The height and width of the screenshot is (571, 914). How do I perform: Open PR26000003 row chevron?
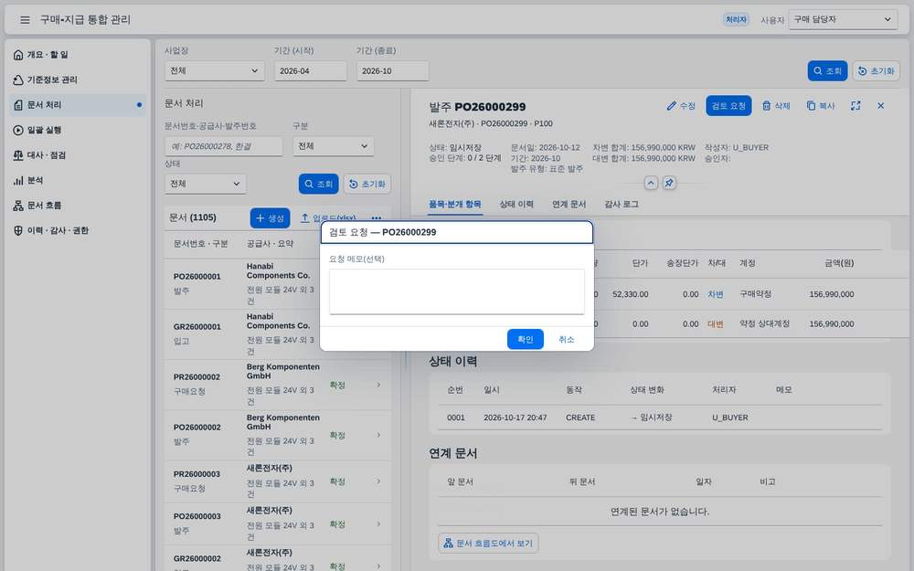(379, 481)
